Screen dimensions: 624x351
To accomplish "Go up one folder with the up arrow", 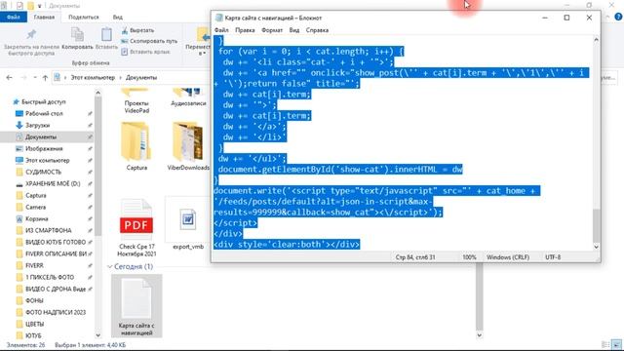I will click(x=45, y=78).
